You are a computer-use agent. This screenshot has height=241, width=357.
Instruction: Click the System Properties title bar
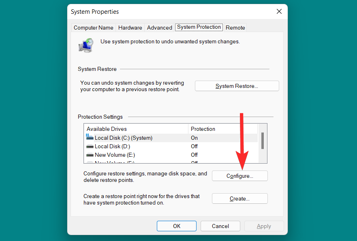(x=162, y=12)
